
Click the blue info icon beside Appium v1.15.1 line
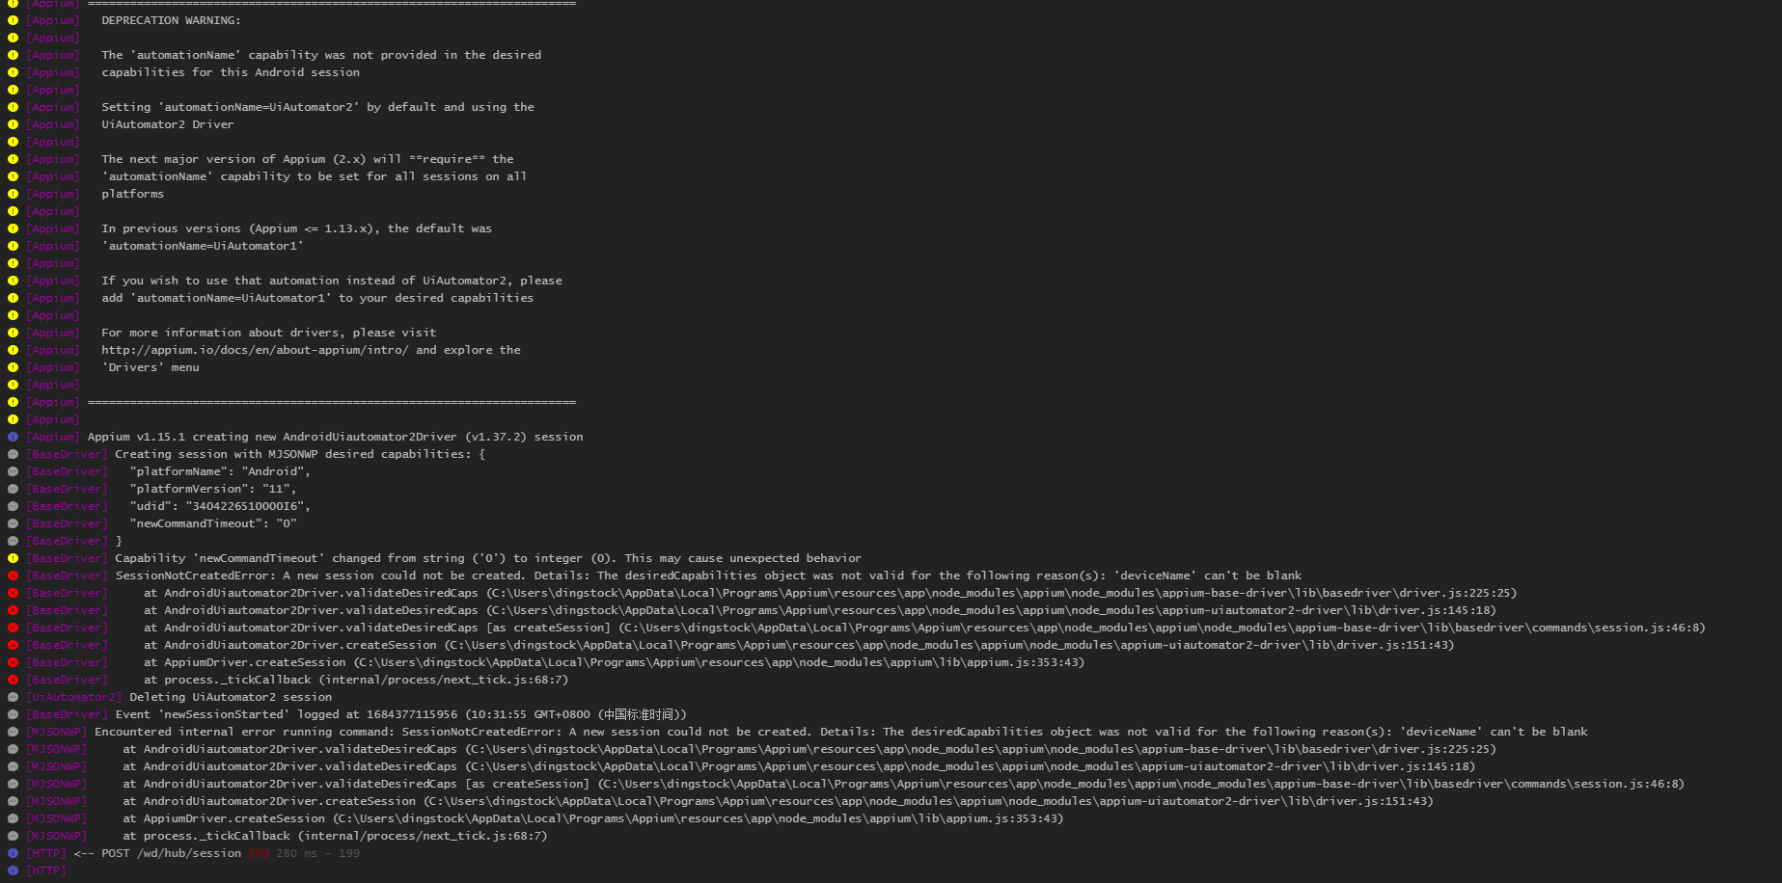tap(13, 437)
